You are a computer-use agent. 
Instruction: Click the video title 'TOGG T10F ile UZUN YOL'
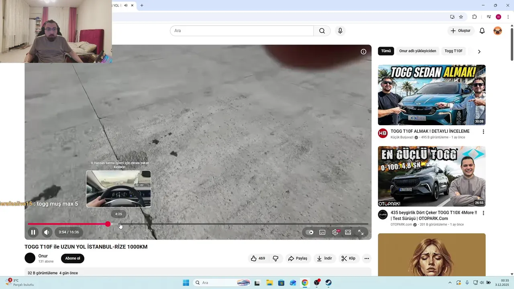[x=86, y=247]
